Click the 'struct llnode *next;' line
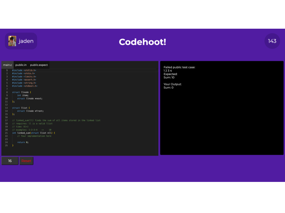This screenshot has width=285, height=213. pos(30,99)
